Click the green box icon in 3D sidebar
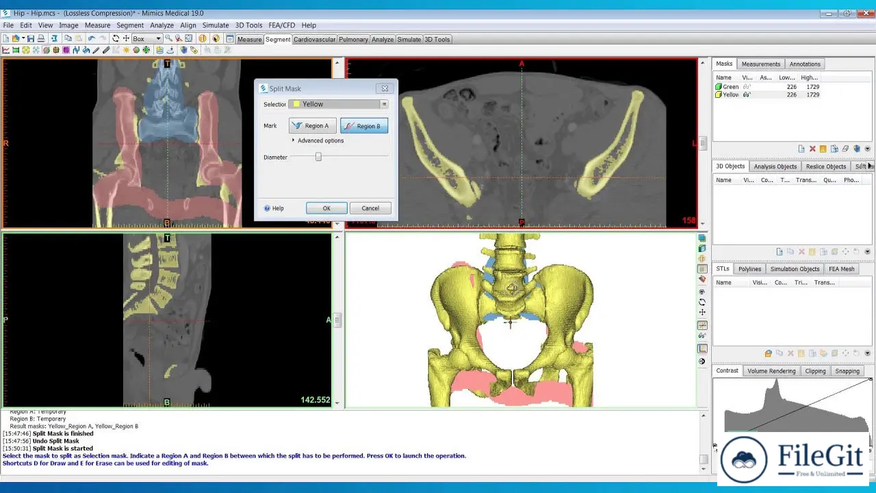Image resolution: width=876 pixels, height=493 pixels. click(x=702, y=249)
